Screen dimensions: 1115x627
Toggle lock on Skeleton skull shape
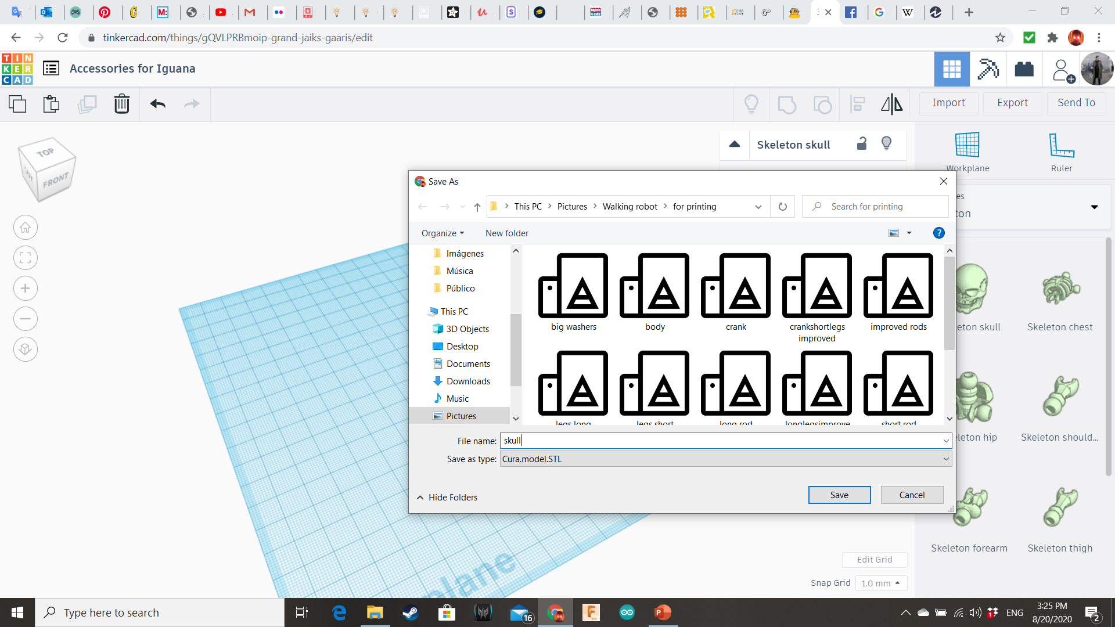tap(862, 143)
